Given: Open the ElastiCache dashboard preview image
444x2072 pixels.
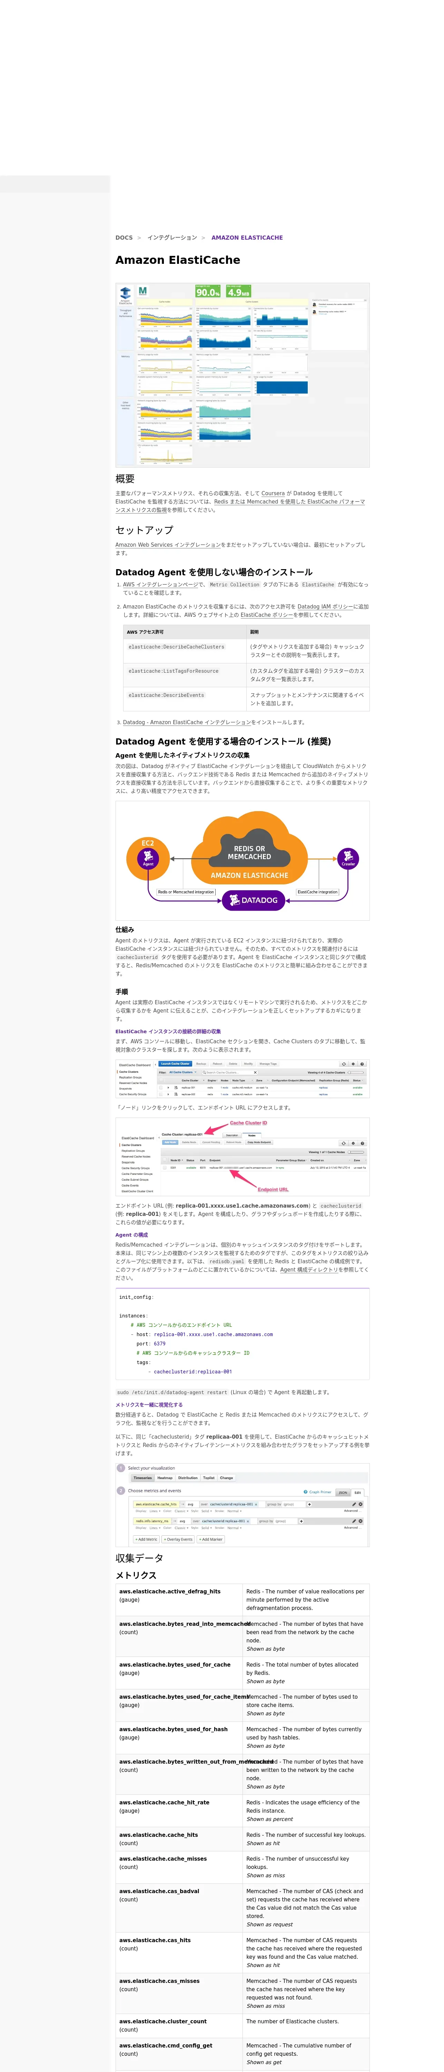Looking at the screenshot, I should point(243,374).
